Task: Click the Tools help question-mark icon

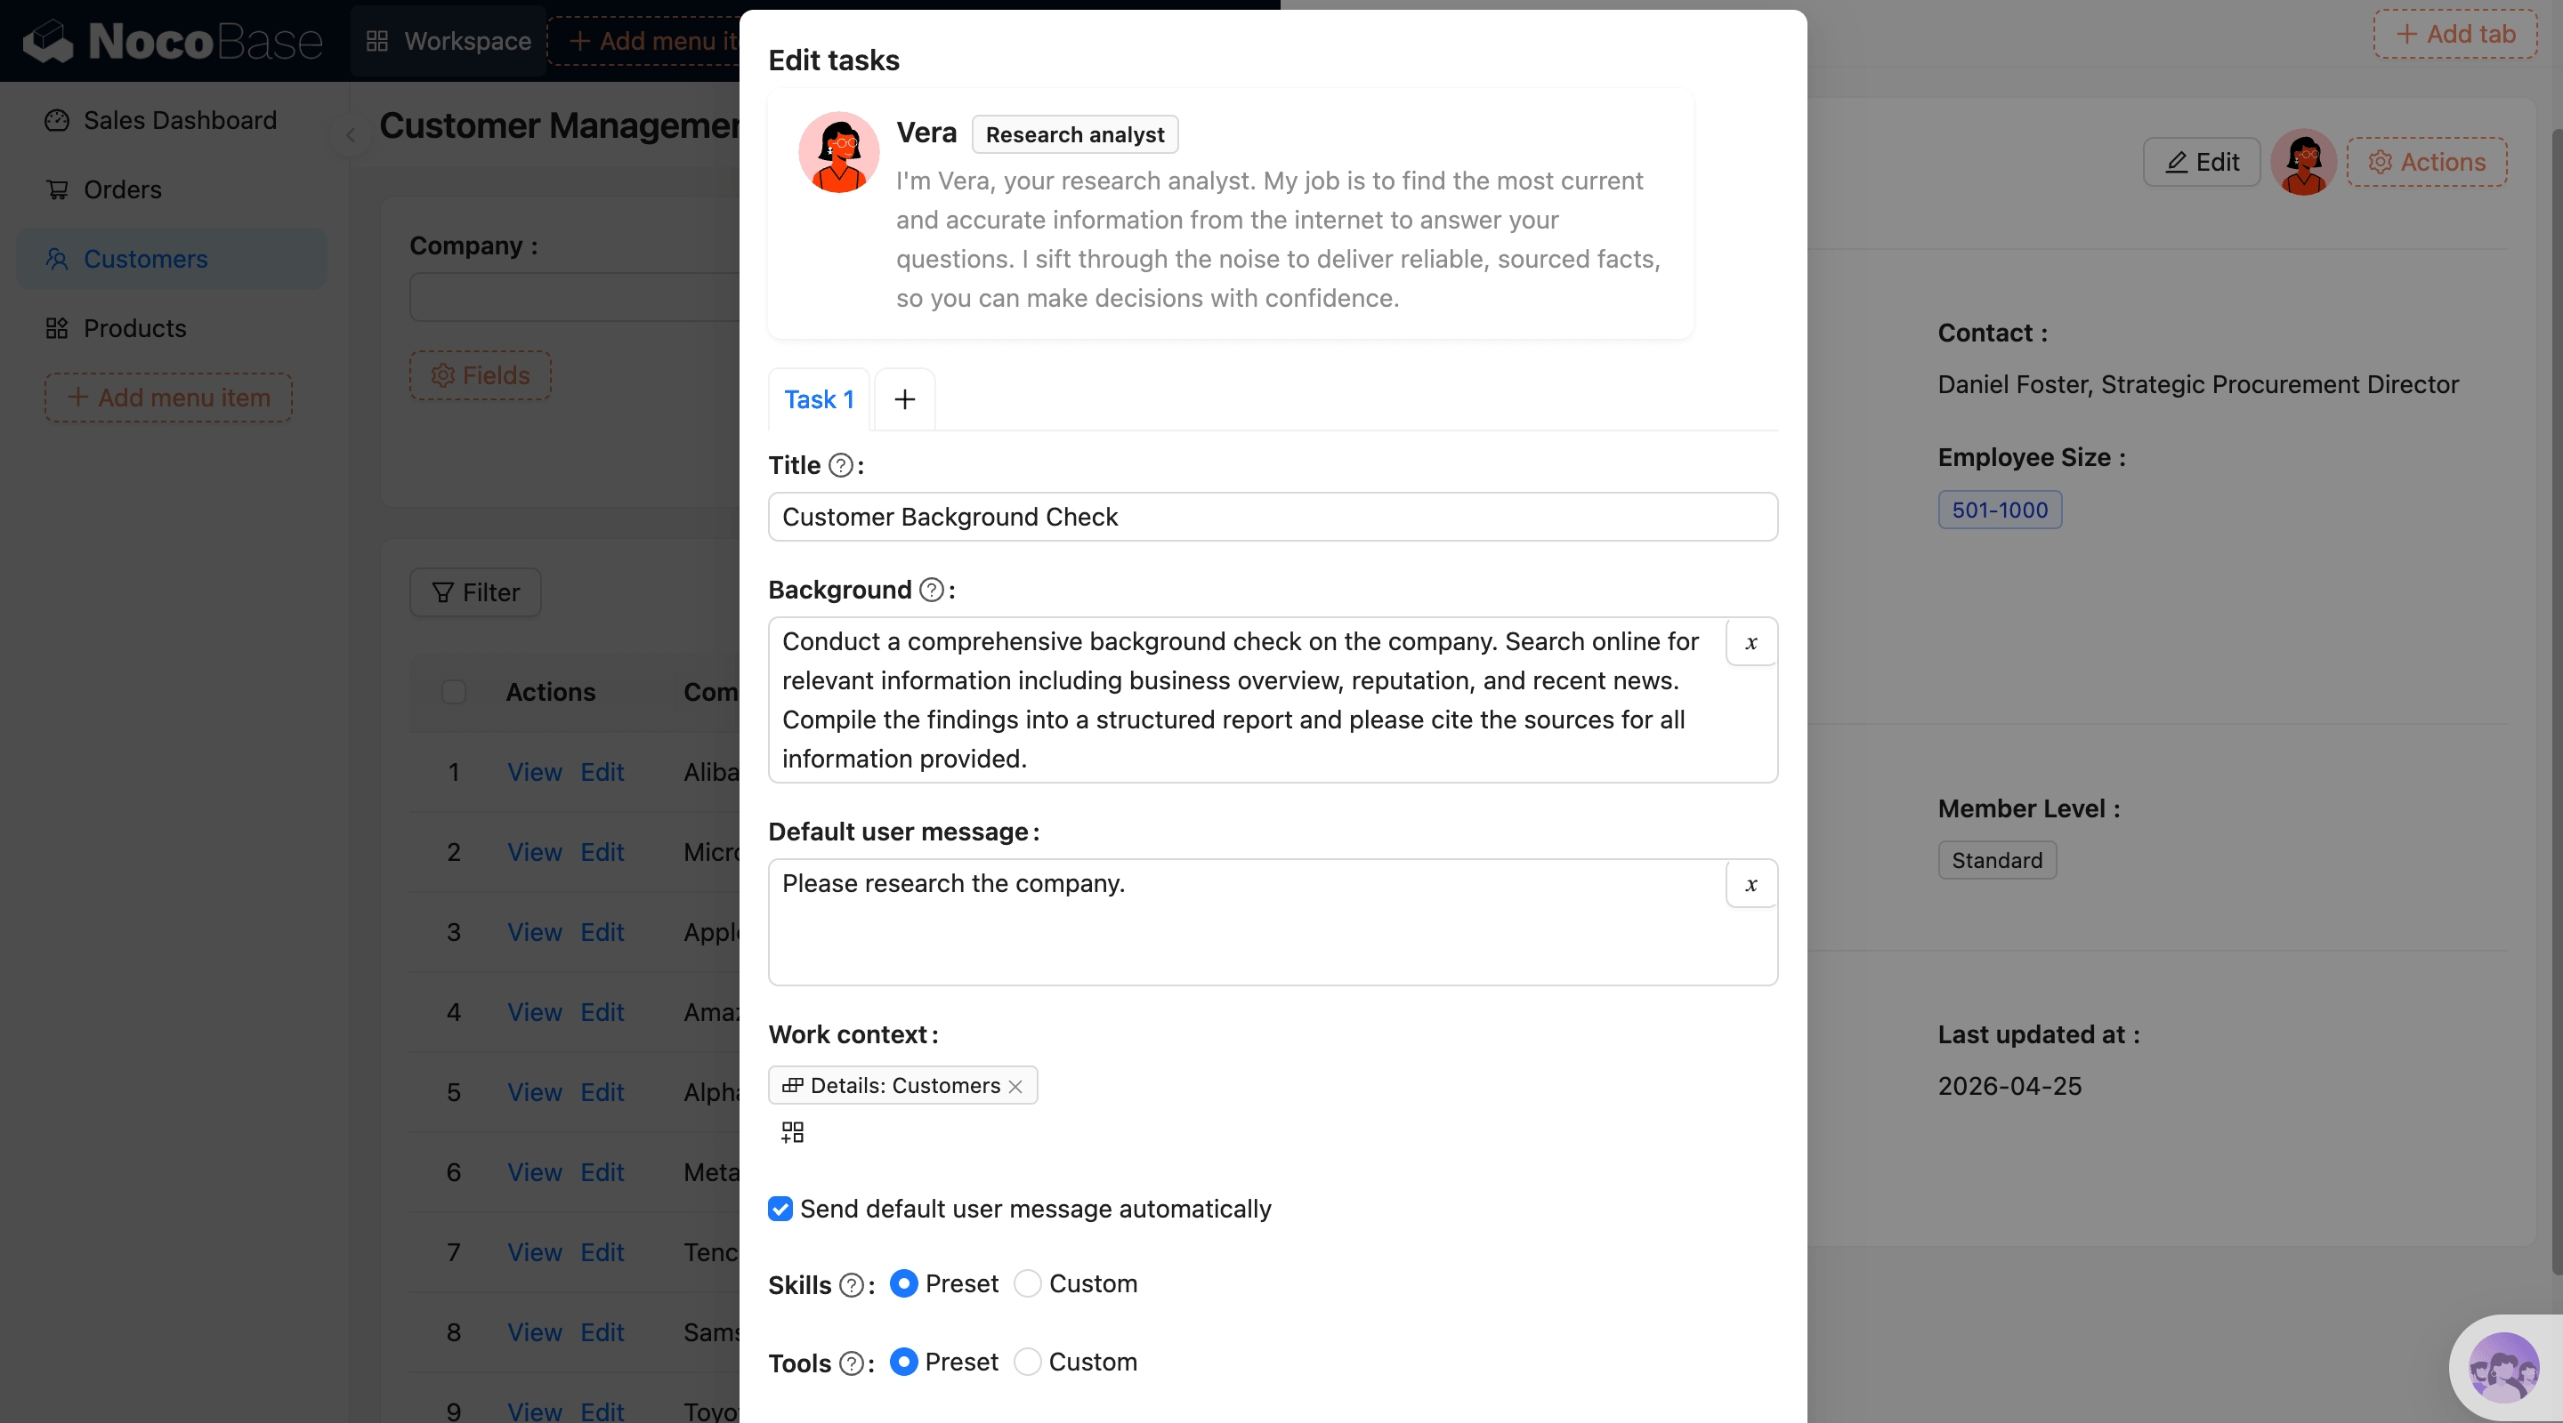Action: [x=851, y=1363]
